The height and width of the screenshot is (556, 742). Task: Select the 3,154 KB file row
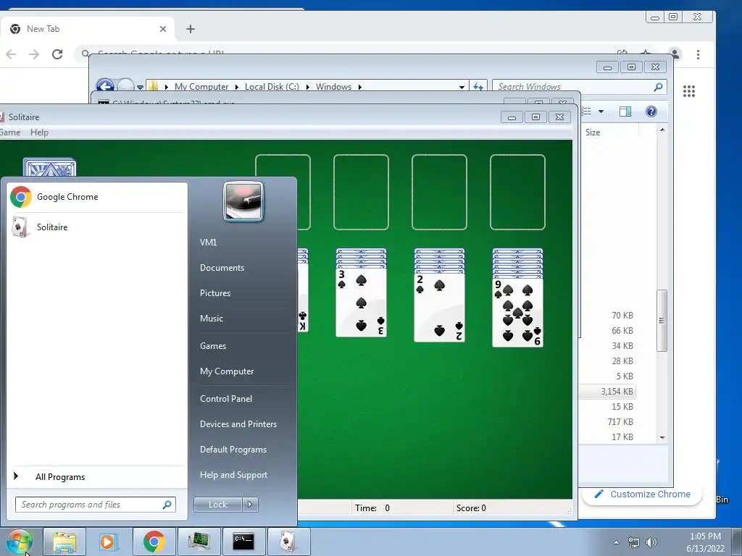pyautogui.click(x=607, y=392)
